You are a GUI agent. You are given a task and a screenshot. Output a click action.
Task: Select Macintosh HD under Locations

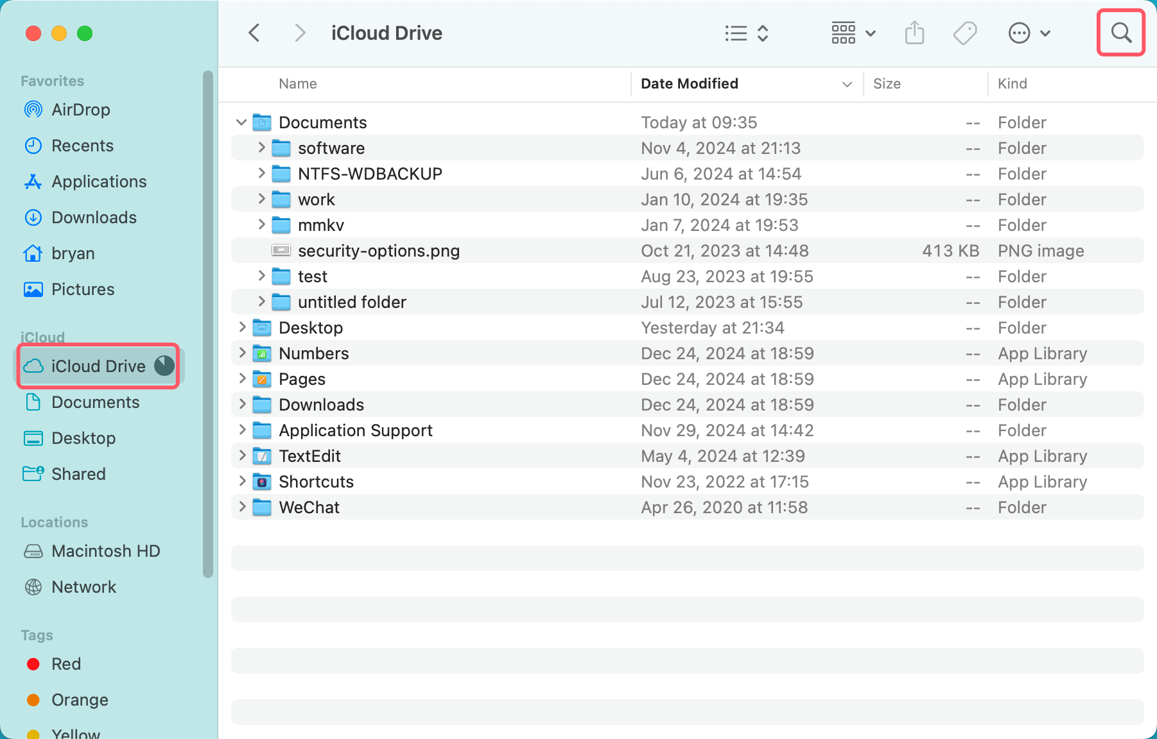105,551
